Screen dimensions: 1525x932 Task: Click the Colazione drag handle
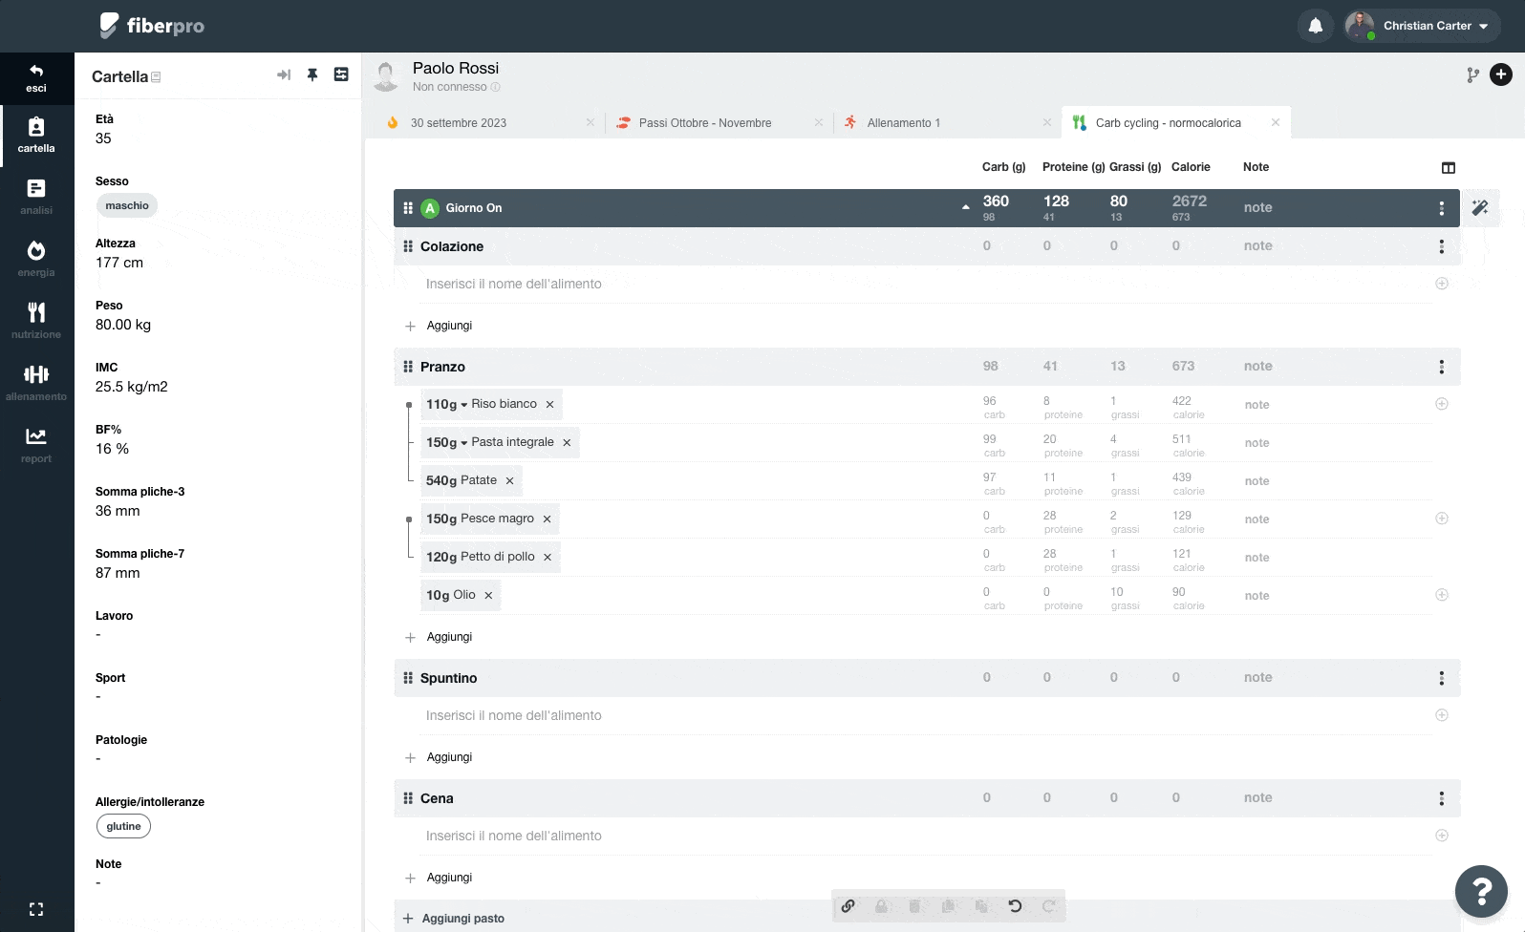408,246
